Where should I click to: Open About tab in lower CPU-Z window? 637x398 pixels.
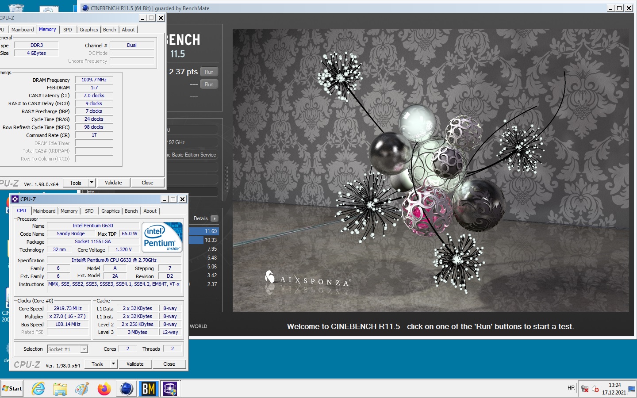tap(150, 211)
